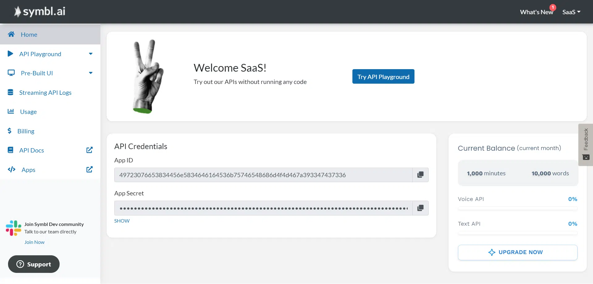
Task: Go to Home in sidebar
Action: click(50, 35)
